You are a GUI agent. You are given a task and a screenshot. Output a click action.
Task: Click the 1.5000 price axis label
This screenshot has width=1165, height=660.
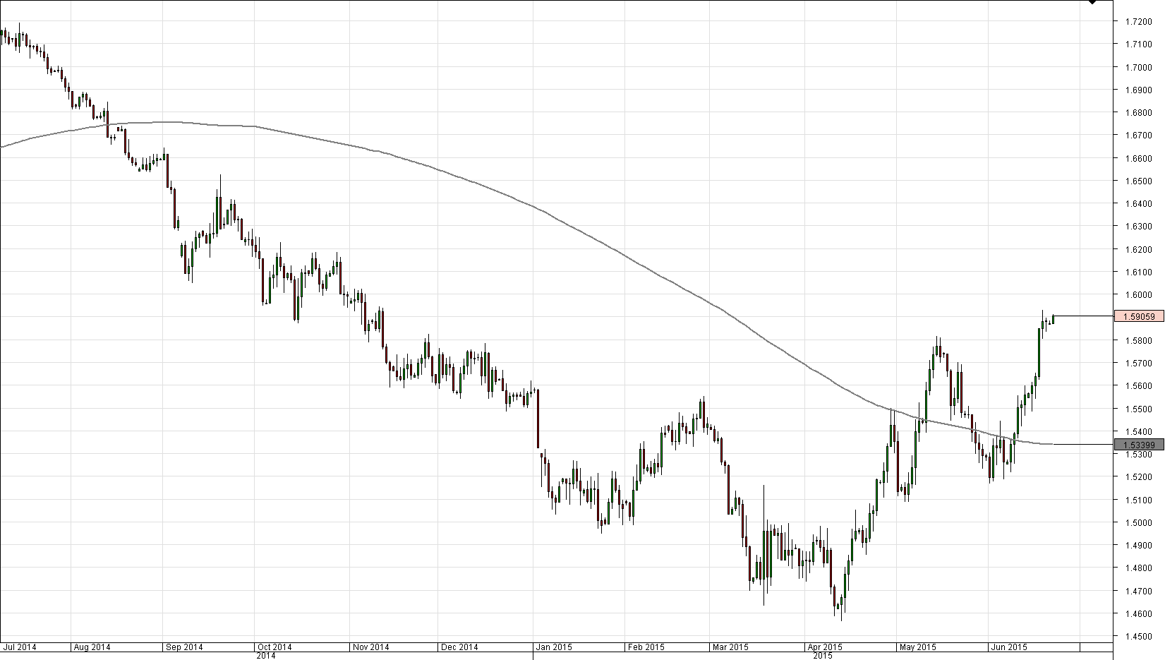(x=1138, y=523)
